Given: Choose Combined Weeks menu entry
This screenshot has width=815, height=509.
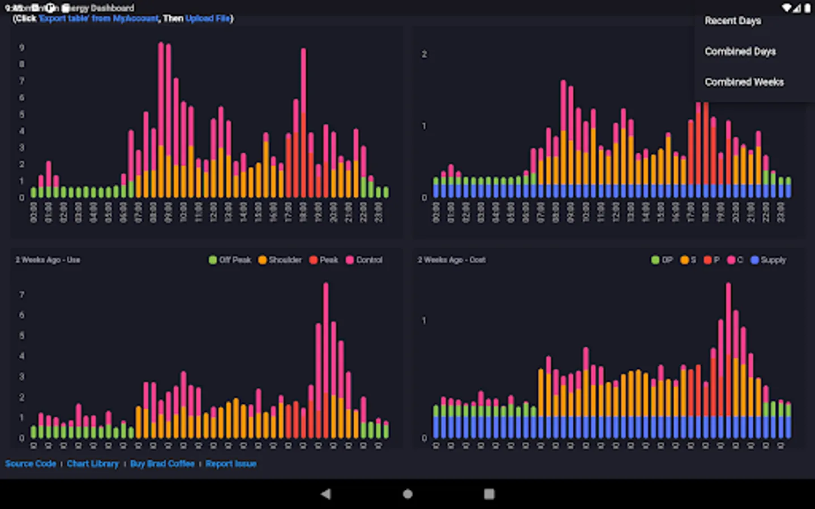Looking at the screenshot, I should 744,82.
